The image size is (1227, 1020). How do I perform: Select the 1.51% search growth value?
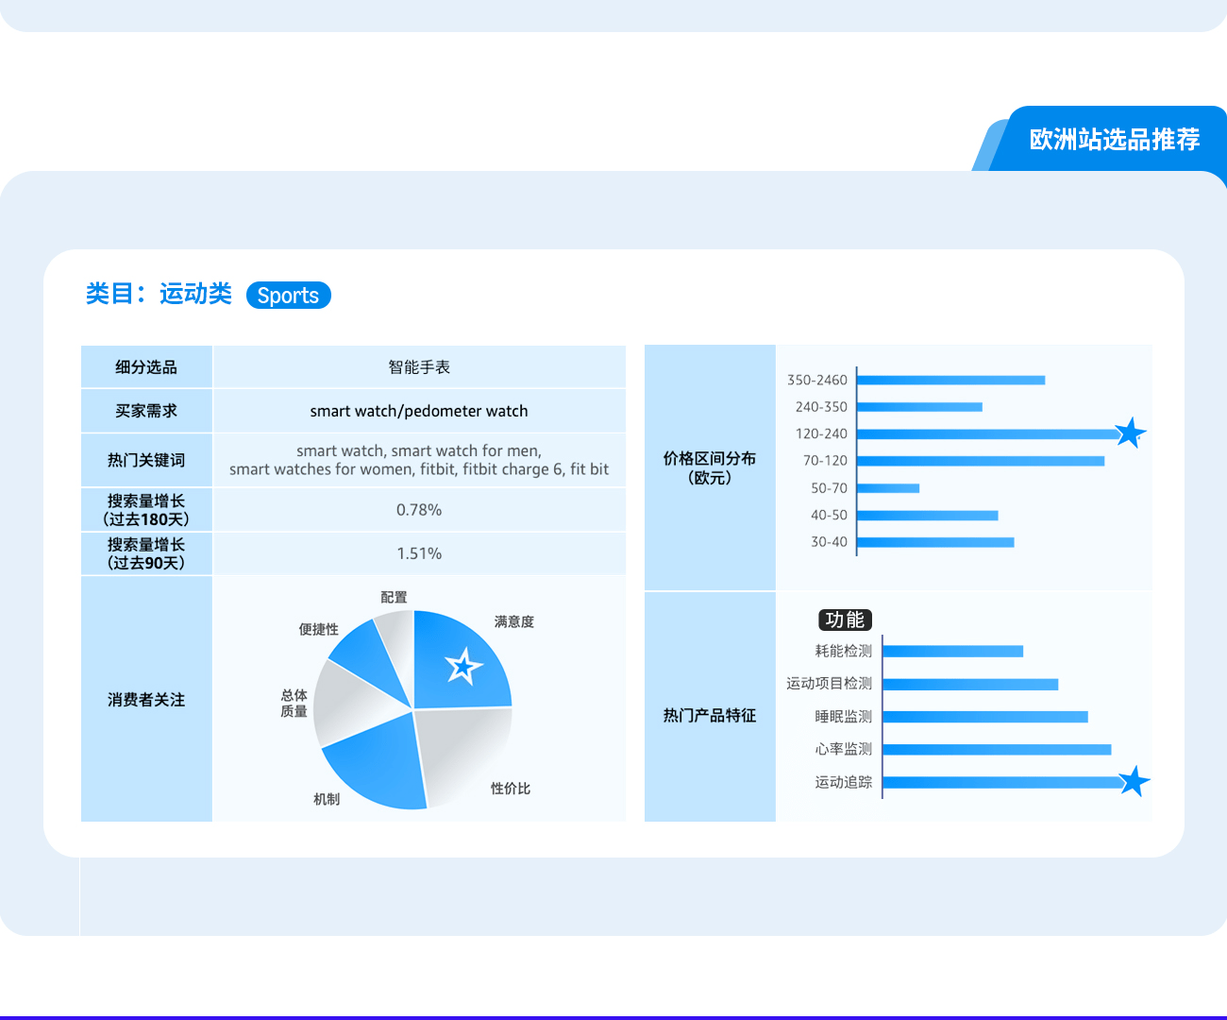point(419,553)
